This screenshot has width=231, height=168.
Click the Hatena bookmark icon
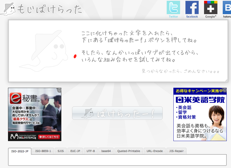[227, 7]
